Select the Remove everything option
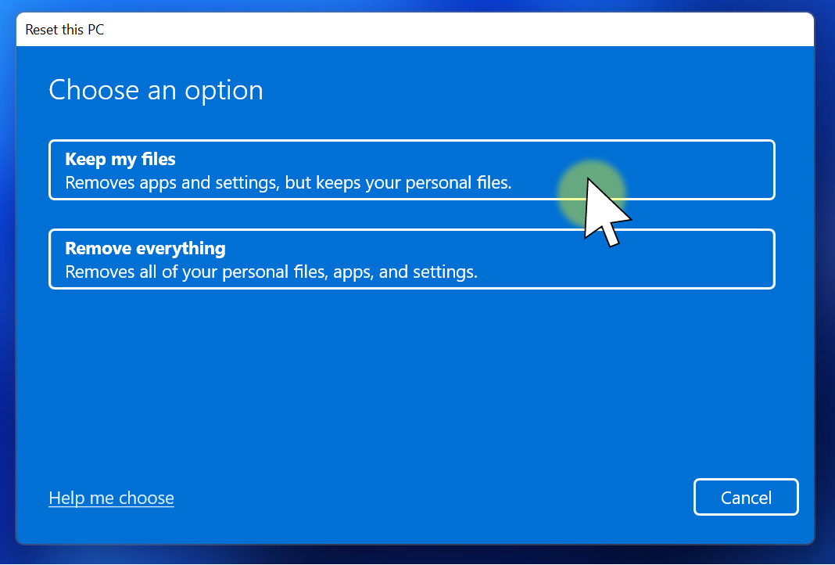Viewport: 835px width, 565px height. (x=412, y=259)
